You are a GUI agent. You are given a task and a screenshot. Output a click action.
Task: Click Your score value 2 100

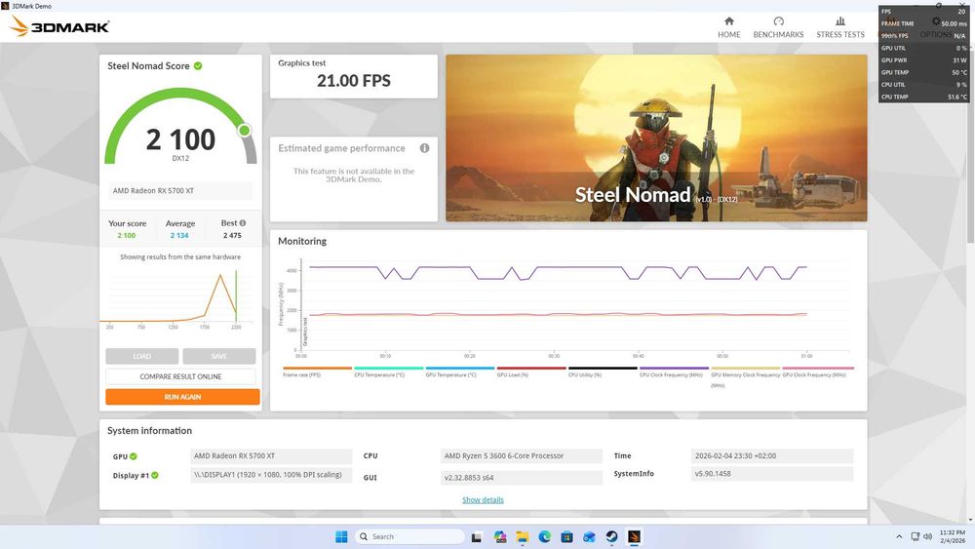coord(126,236)
